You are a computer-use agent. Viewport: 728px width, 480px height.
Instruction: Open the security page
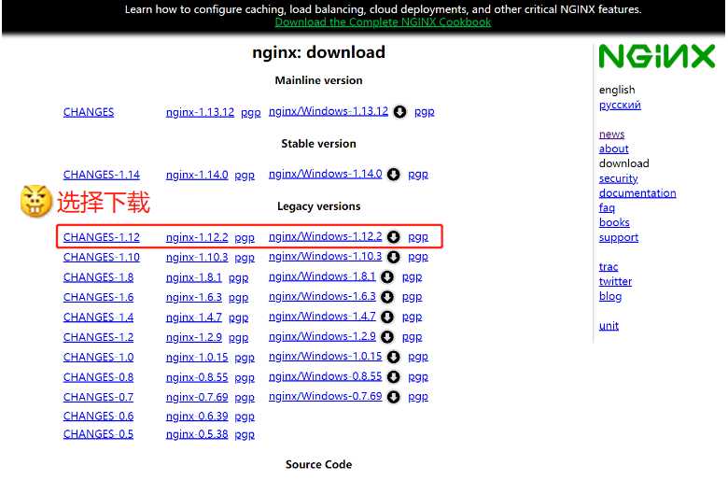pyautogui.click(x=618, y=179)
